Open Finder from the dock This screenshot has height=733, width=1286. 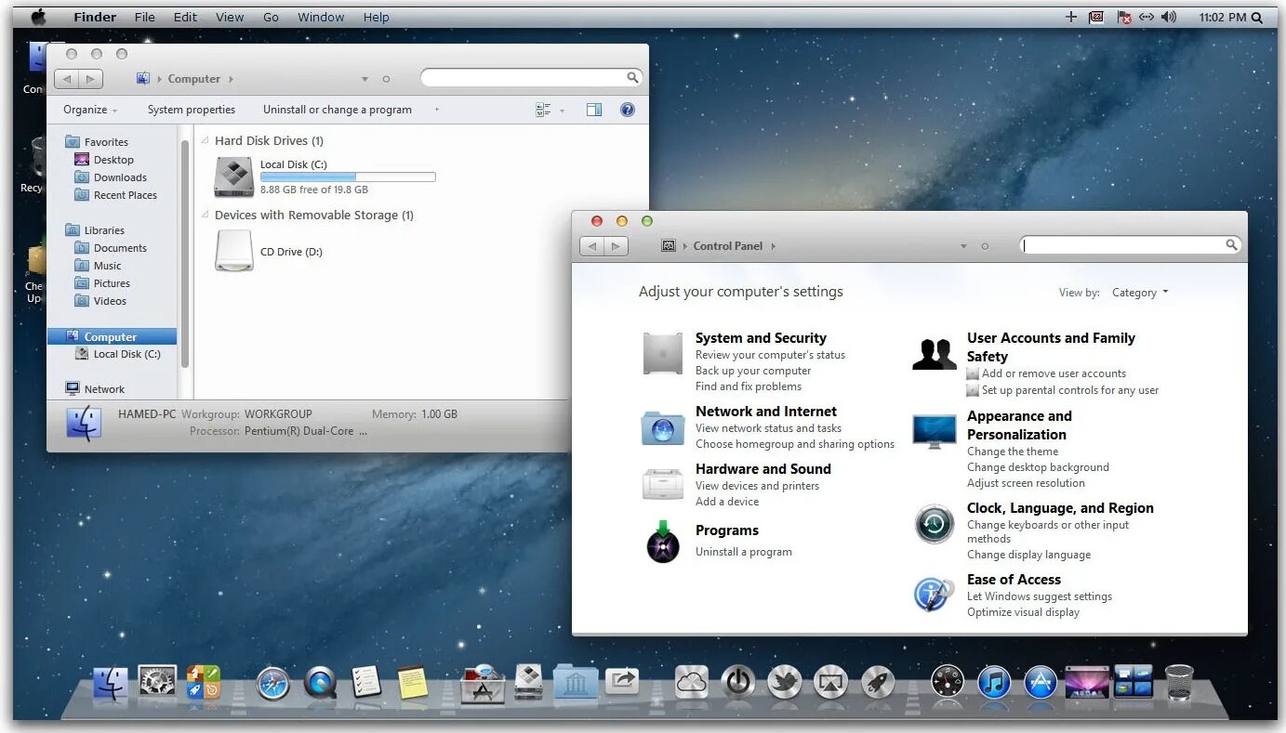pyautogui.click(x=110, y=684)
